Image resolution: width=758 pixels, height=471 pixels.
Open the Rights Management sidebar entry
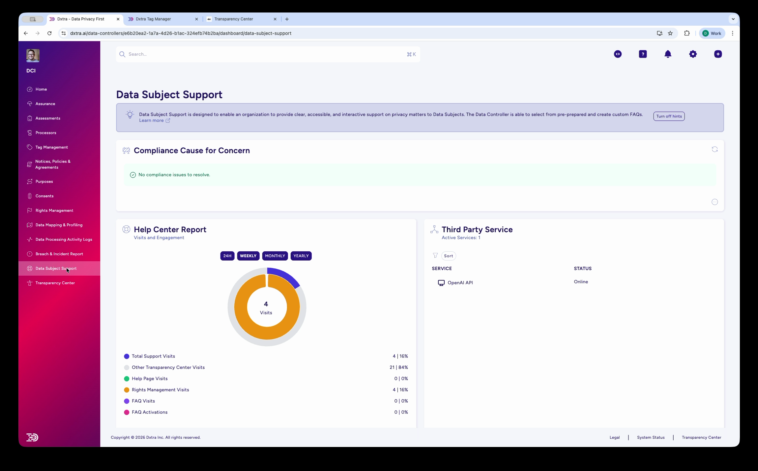[x=54, y=210]
